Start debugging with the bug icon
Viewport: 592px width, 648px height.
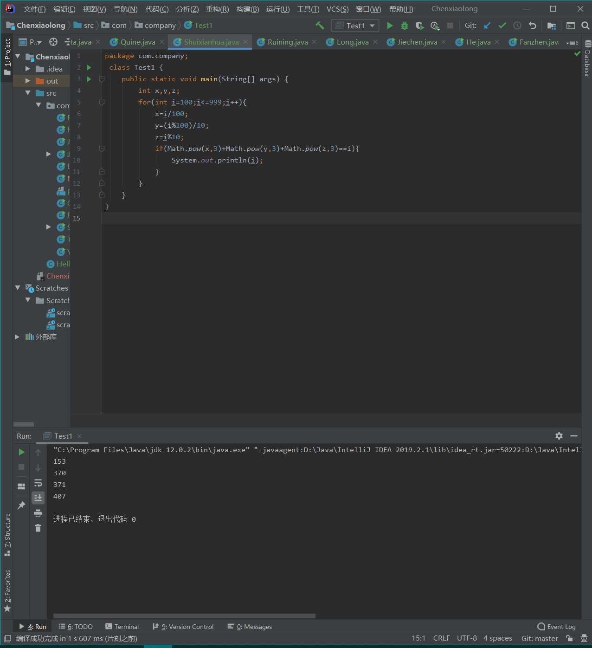pos(405,26)
